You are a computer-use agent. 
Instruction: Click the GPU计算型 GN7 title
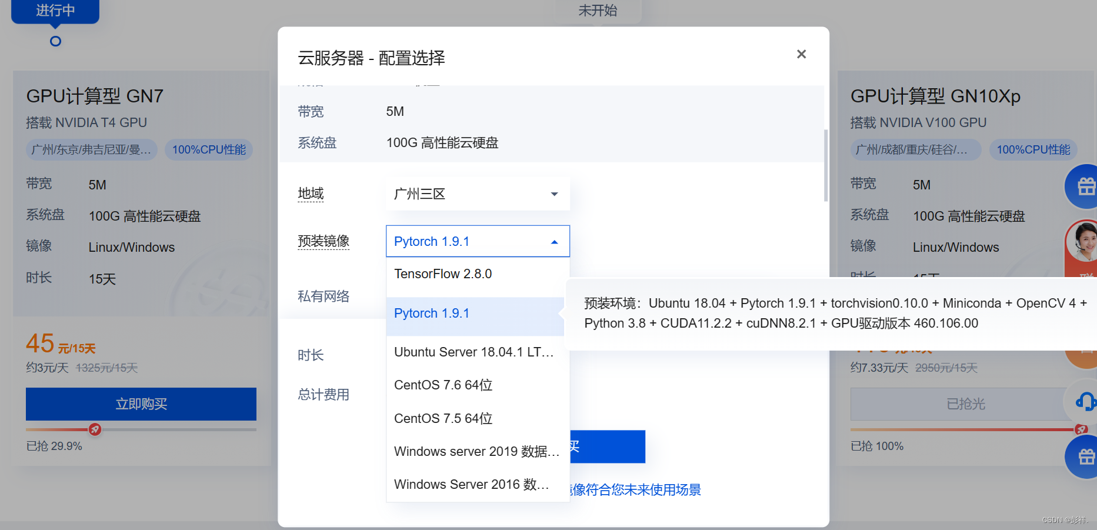[x=95, y=96]
